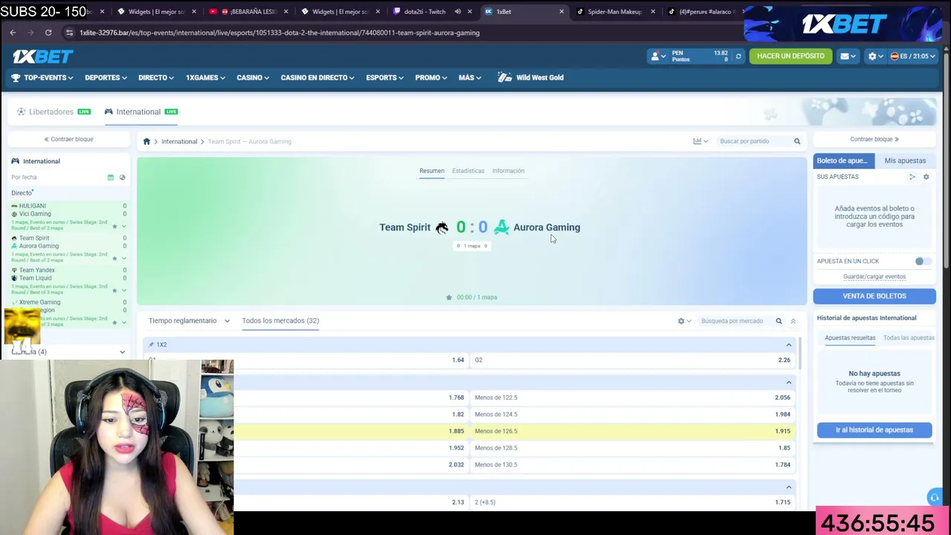Collapse the 1X2 market section
This screenshot has width=951, height=535.
pos(788,345)
